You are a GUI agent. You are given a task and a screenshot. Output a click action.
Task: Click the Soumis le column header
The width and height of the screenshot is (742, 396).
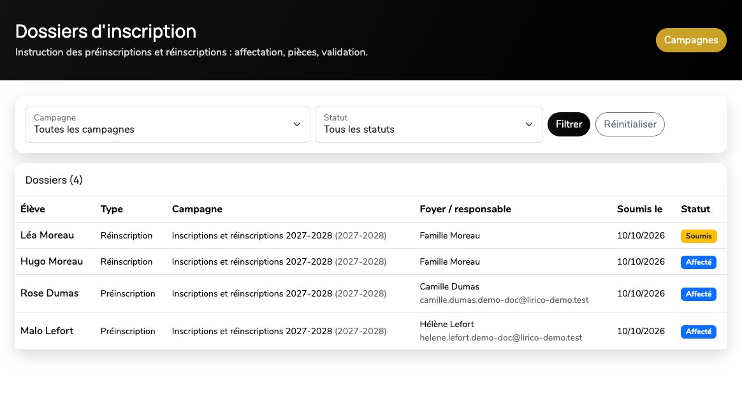click(x=639, y=209)
